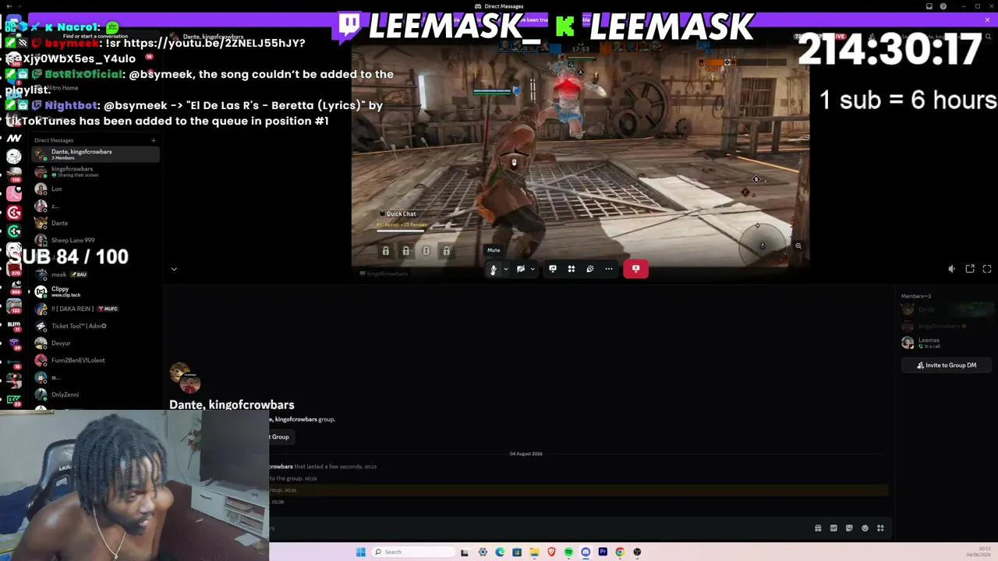
Task: Select the 04 August 2026 date divider
Action: pyautogui.click(x=526, y=453)
